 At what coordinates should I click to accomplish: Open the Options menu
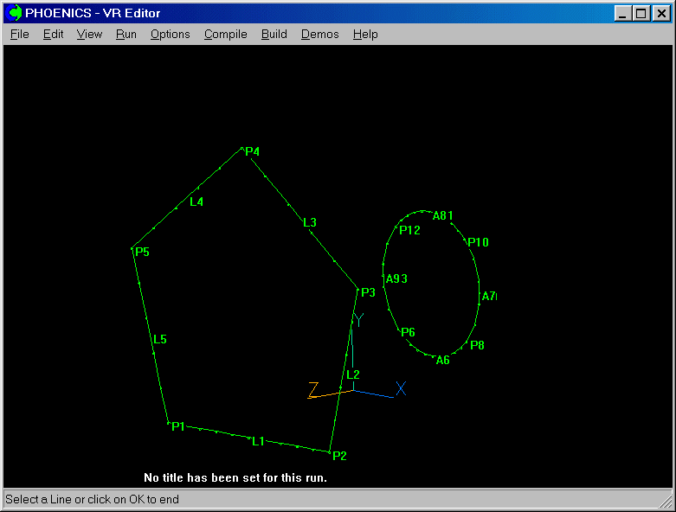pyautogui.click(x=170, y=34)
